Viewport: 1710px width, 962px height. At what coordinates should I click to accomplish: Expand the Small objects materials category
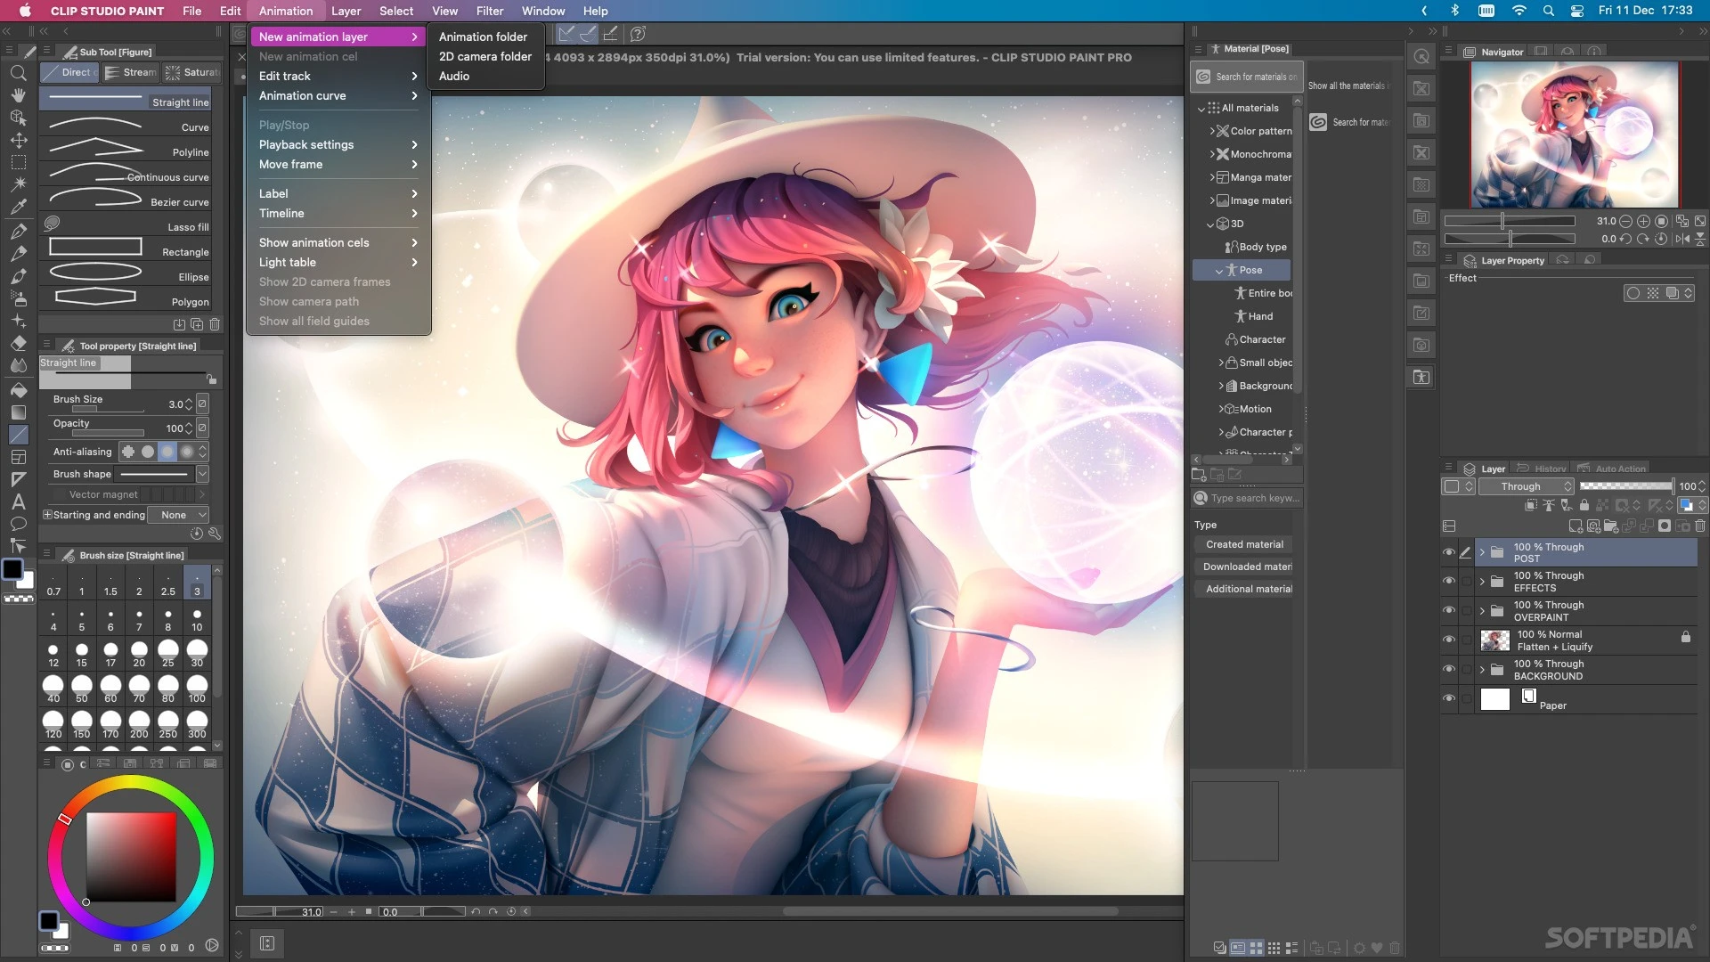point(1219,362)
